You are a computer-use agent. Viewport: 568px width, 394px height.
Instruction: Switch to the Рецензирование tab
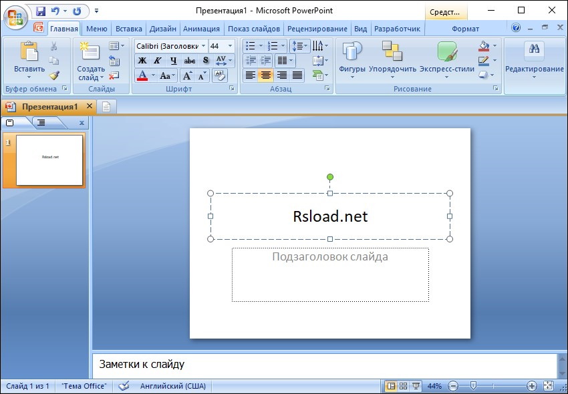click(317, 29)
